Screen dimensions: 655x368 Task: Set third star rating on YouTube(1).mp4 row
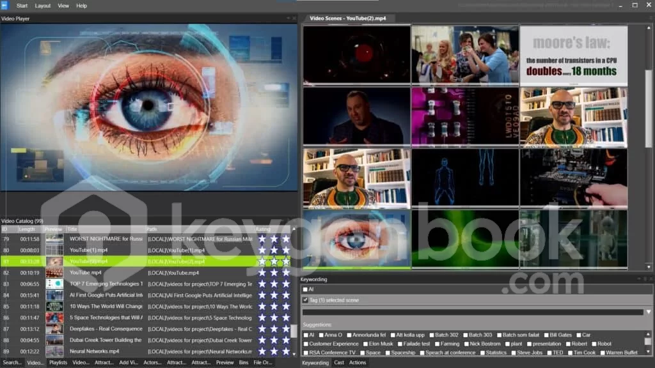pyautogui.click(x=285, y=250)
